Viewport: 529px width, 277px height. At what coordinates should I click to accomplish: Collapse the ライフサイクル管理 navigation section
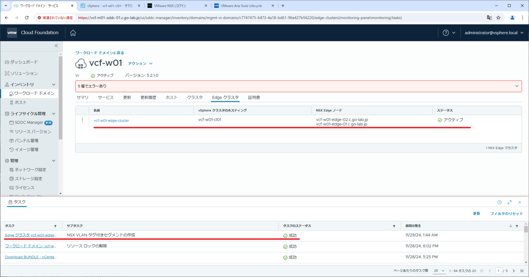pyautogui.click(x=54, y=113)
